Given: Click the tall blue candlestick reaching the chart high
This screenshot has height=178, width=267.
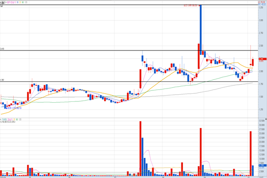Looking at the screenshot, I should (x=200, y=30).
